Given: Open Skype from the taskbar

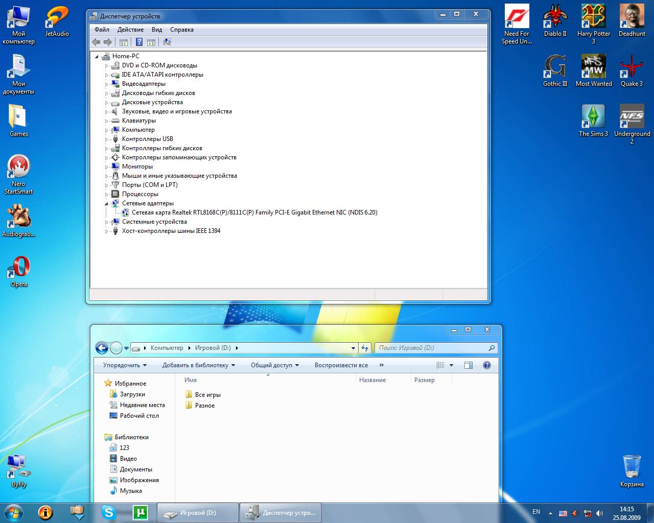Looking at the screenshot, I should click(108, 512).
